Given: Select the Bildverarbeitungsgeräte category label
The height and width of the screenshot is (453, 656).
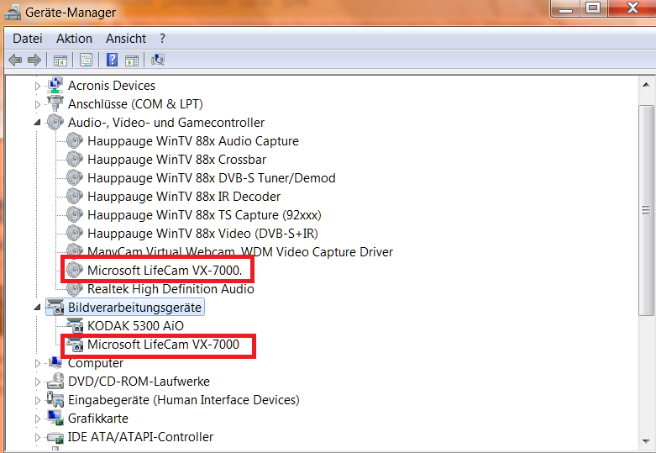Looking at the screenshot, I should (x=134, y=308).
